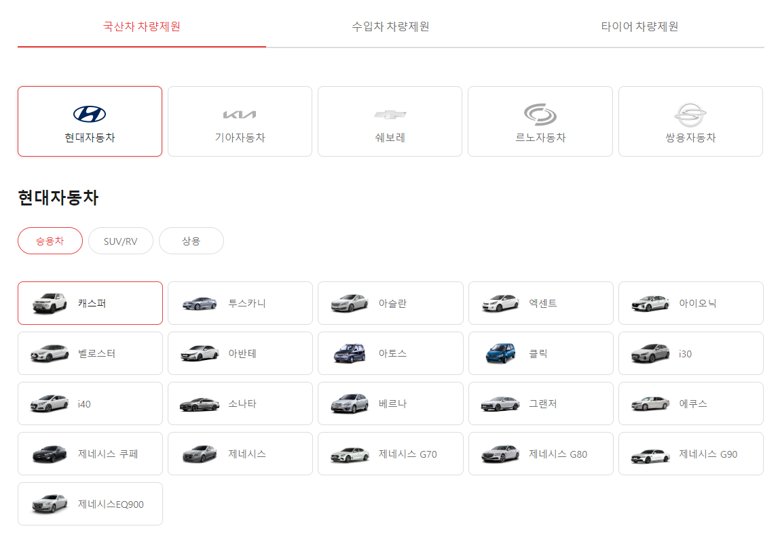The height and width of the screenshot is (535, 780).
Task: Select the 쌍용자동차 brand logo
Action: pos(690,115)
